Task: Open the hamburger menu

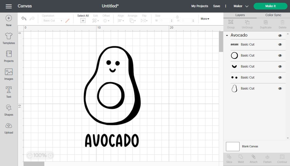Action: click(8, 6)
